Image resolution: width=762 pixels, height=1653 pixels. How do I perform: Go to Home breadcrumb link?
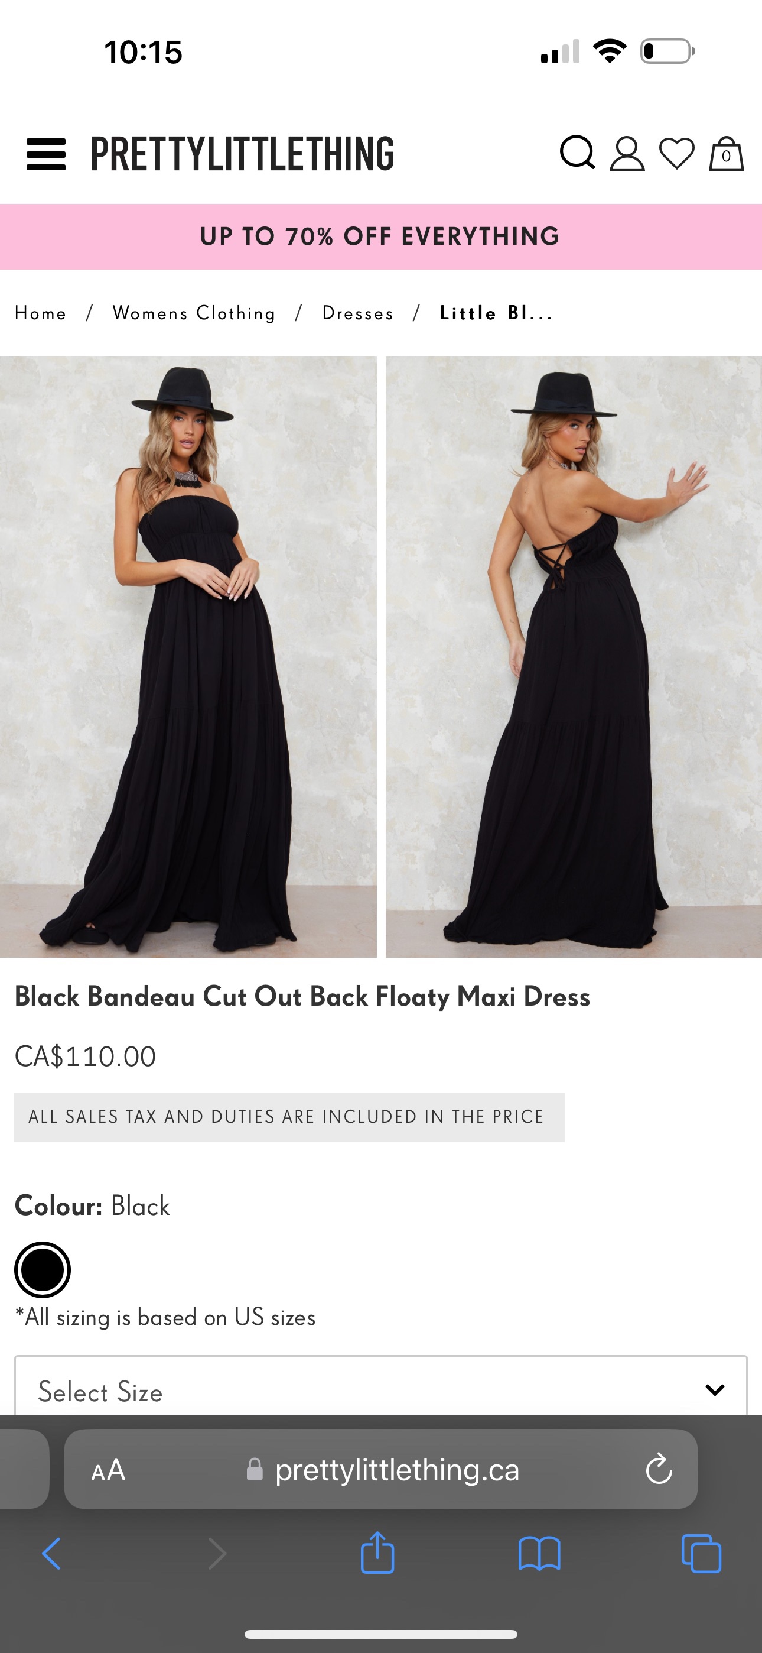pyautogui.click(x=40, y=313)
